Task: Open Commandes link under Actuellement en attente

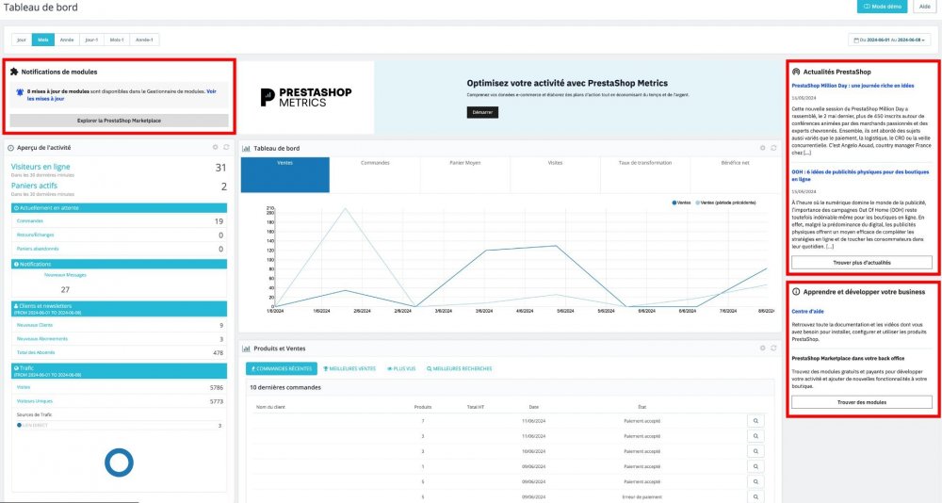Action: tap(30, 220)
